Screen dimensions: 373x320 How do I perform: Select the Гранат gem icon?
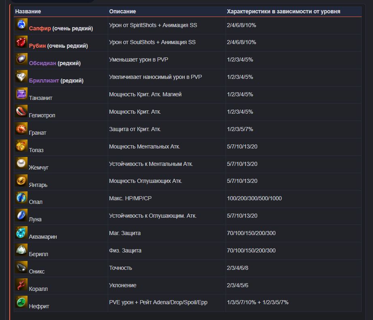tap(21, 129)
